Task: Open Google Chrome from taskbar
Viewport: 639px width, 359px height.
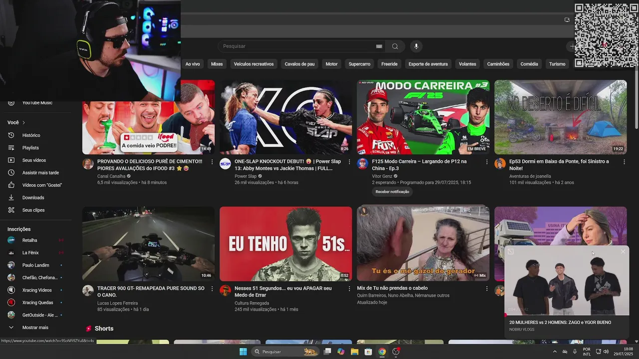Action: click(382, 352)
